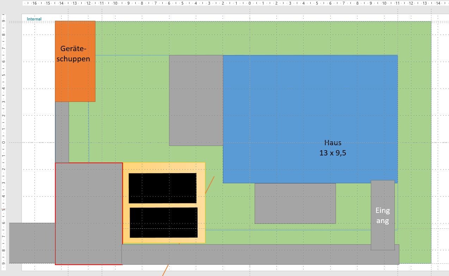The height and width of the screenshot is (276, 449).
Task: Click the gray rectangle left of the house
Action: tap(196, 100)
